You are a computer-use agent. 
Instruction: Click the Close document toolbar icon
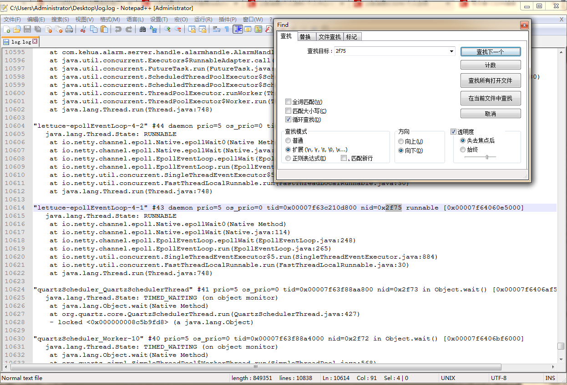point(49,29)
